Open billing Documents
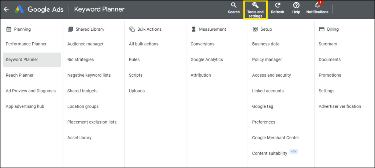 pyautogui.click(x=330, y=60)
